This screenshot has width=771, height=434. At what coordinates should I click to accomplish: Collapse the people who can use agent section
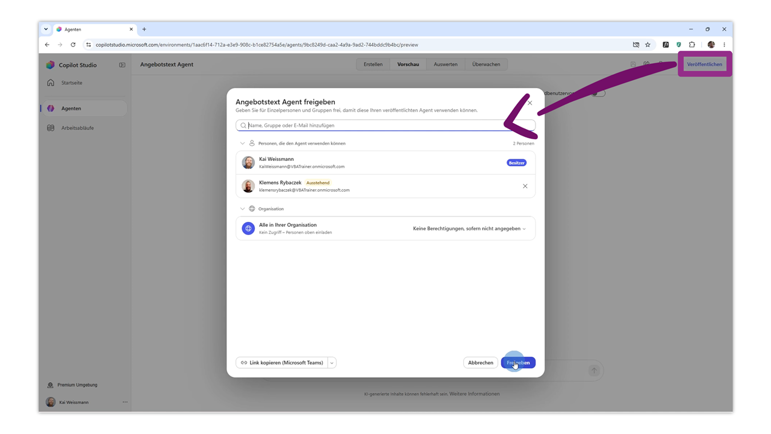click(243, 143)
